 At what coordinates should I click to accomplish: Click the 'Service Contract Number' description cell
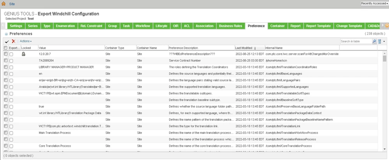(185, 60)
